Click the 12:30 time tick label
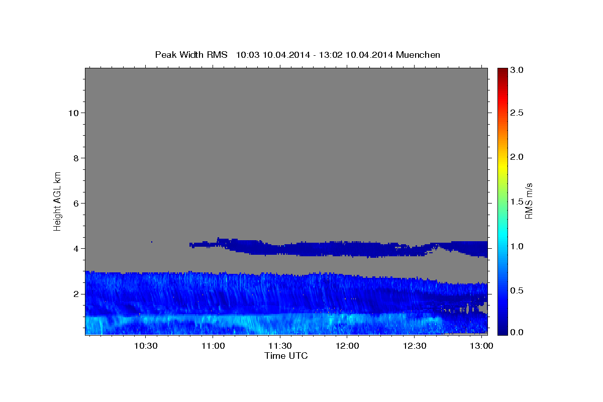The width and height of the screenshot is (603, 402). pos(415,346)
